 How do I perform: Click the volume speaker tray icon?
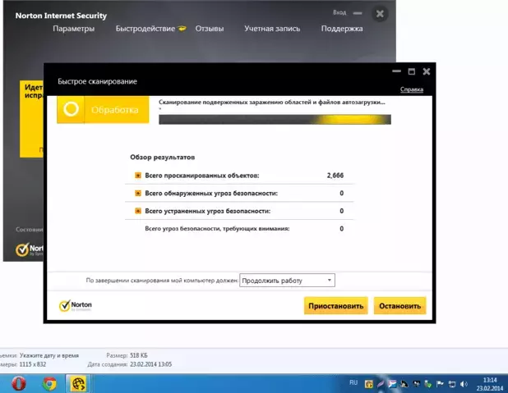(x=464, y=384)
